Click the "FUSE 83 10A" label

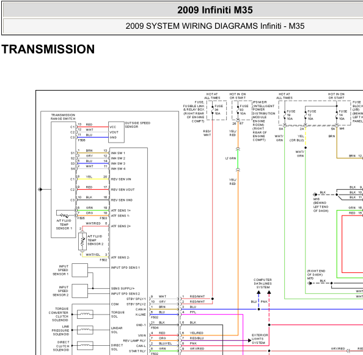tap(244, 110)
